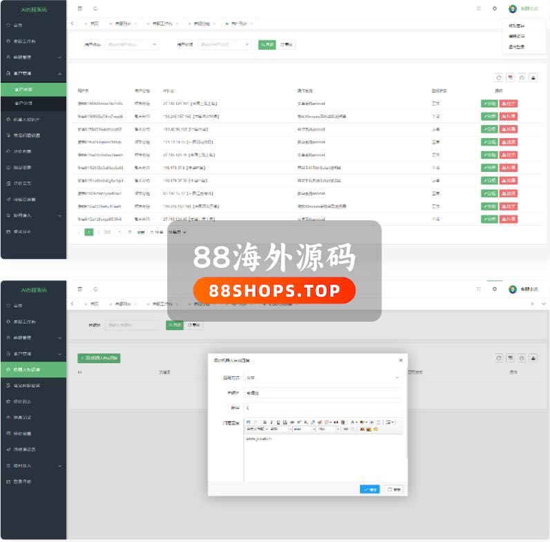Click the refresh icon above the customer table
This screenshot has width=550, height=542.
point(499,77)
